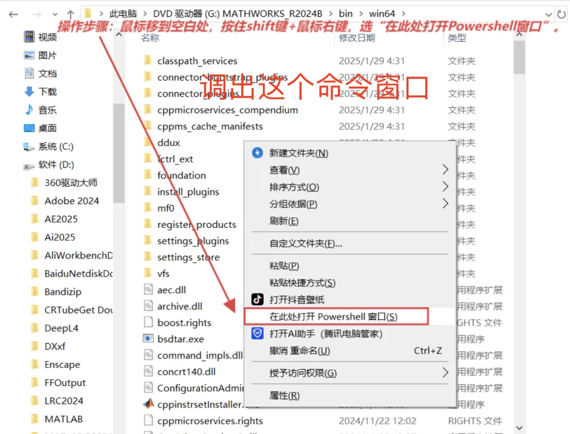This screenshot has height=434, width=570.
Task: Select the cppinstrsetInstaller MATLAB icon
Action: tap(148, 404)
